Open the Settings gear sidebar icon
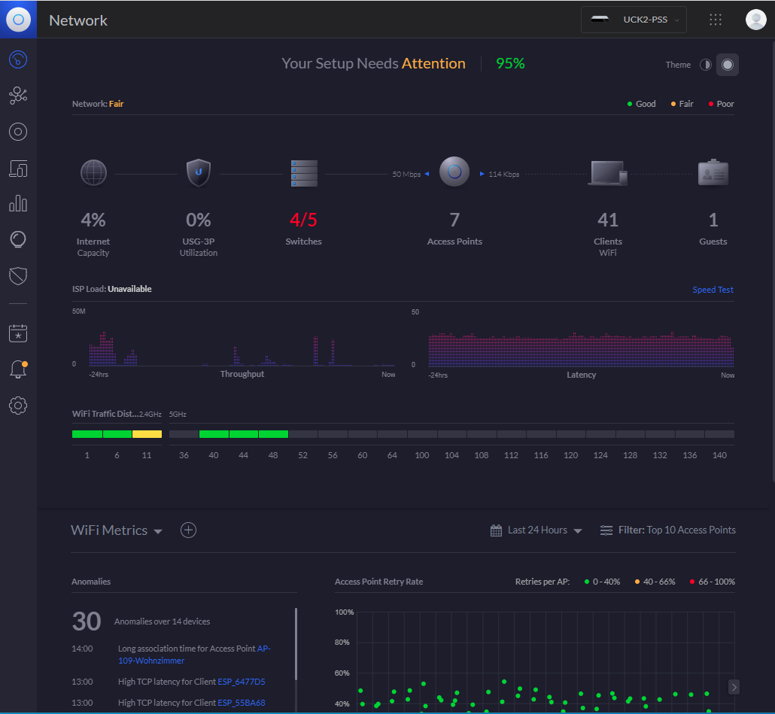This screenshot has height=714, width=775. 18,406
